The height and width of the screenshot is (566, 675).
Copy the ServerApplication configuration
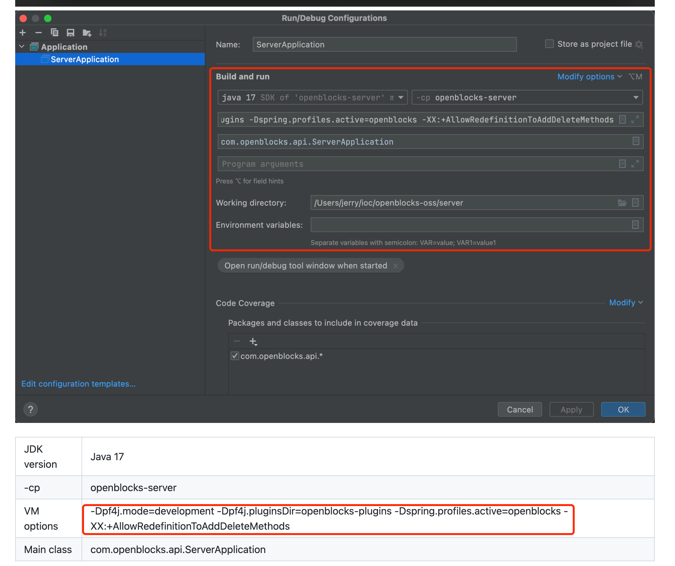[x=55, y=33]
